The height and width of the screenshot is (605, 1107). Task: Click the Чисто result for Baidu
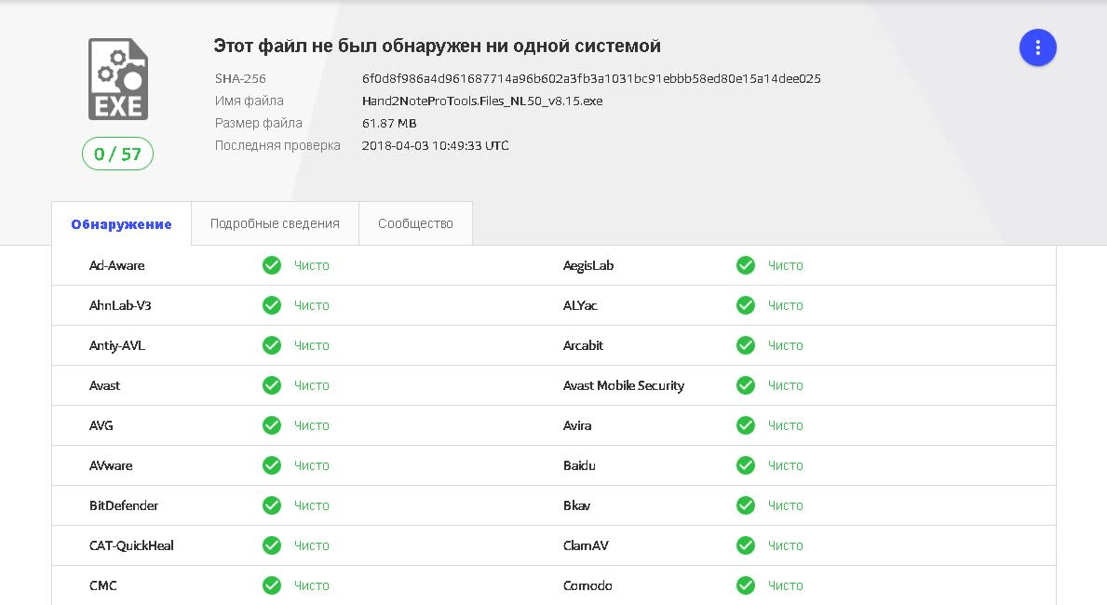[785, 465]
